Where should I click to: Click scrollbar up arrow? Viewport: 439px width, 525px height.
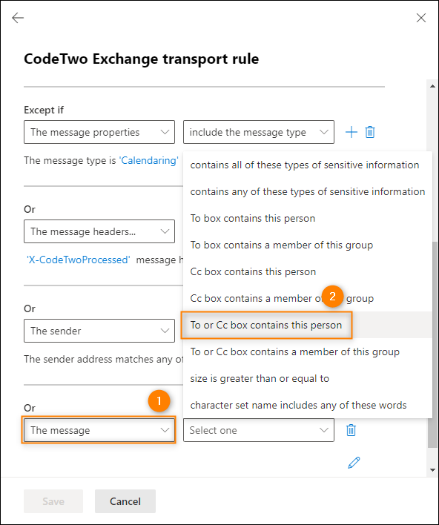point(432,86)
